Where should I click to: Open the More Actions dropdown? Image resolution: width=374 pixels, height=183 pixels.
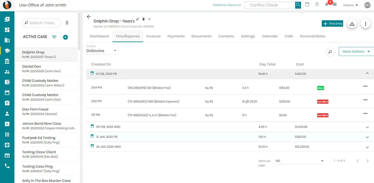pyautogui.click(x=356, y=51)
